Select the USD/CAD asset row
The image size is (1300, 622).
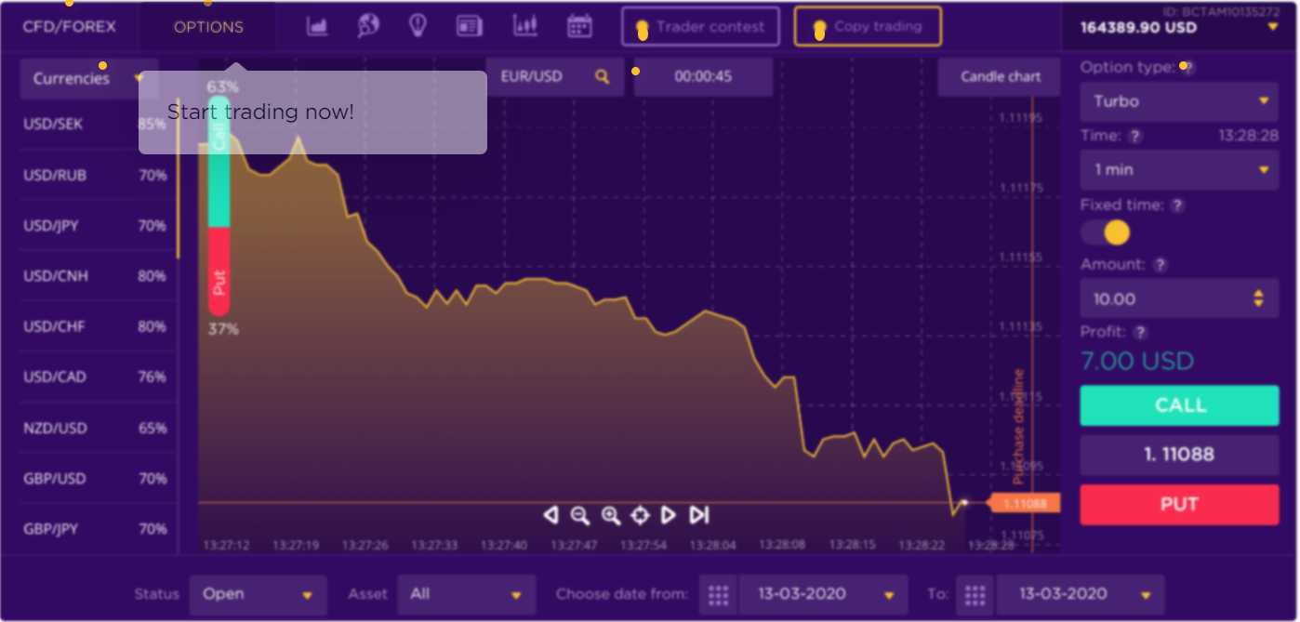click(96, 377)
